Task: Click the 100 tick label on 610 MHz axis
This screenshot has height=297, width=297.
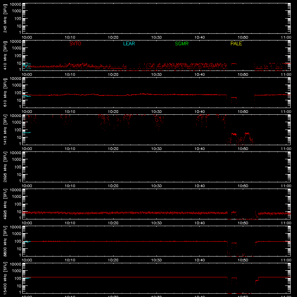Action: click(18, 93)
